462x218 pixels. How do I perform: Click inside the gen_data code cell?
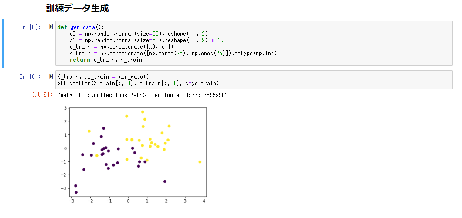(x=254, y=43)
